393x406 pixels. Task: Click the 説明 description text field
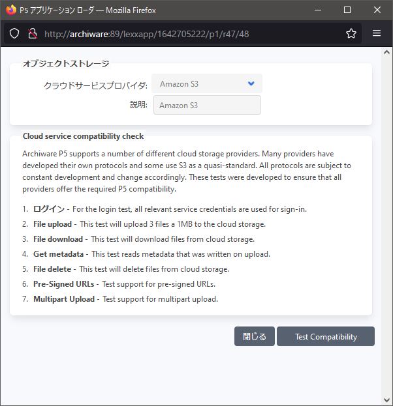(207, 105)
